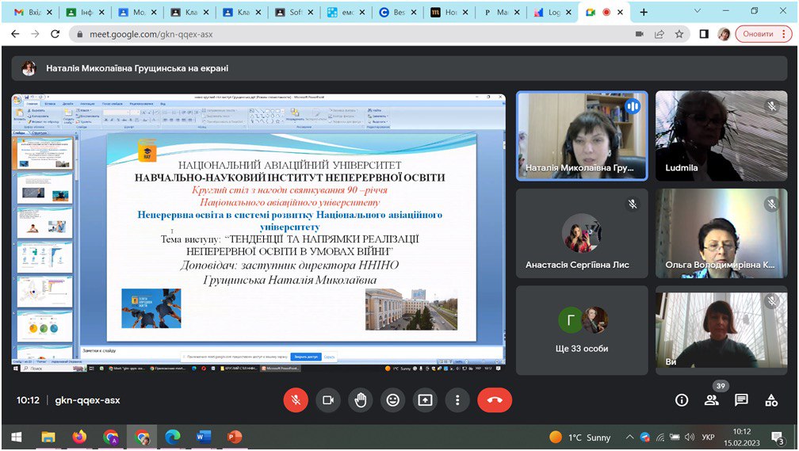Open the chat with everyone panel
The image size is (799, 451).
point(741,400)
